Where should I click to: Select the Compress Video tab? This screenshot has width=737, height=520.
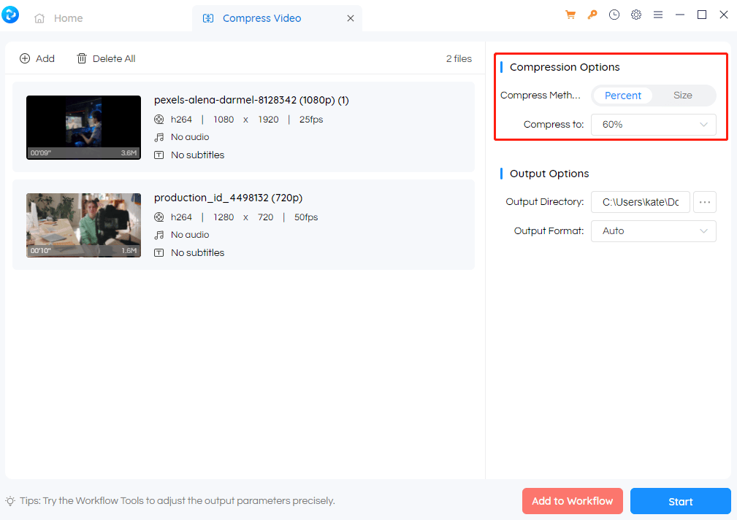click(261, 18)
